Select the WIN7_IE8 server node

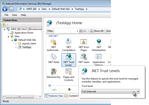(26, 29)
